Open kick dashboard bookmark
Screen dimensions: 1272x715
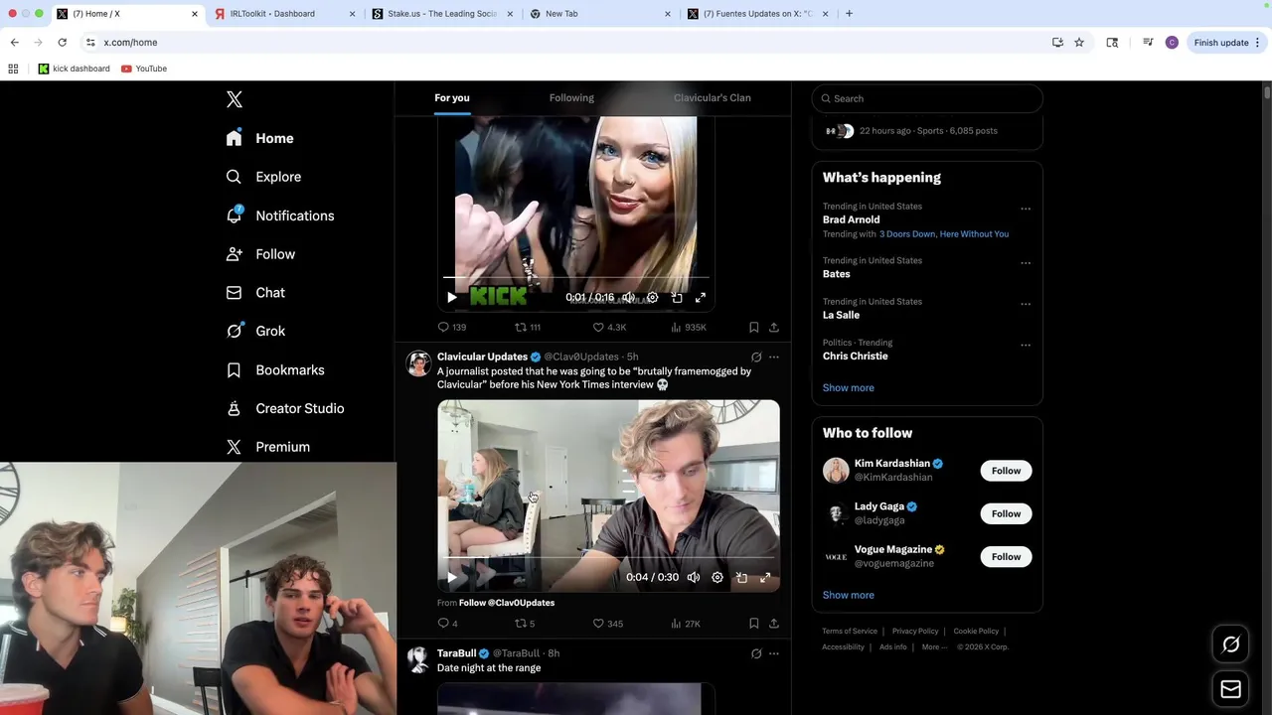[x=75, y=69]
